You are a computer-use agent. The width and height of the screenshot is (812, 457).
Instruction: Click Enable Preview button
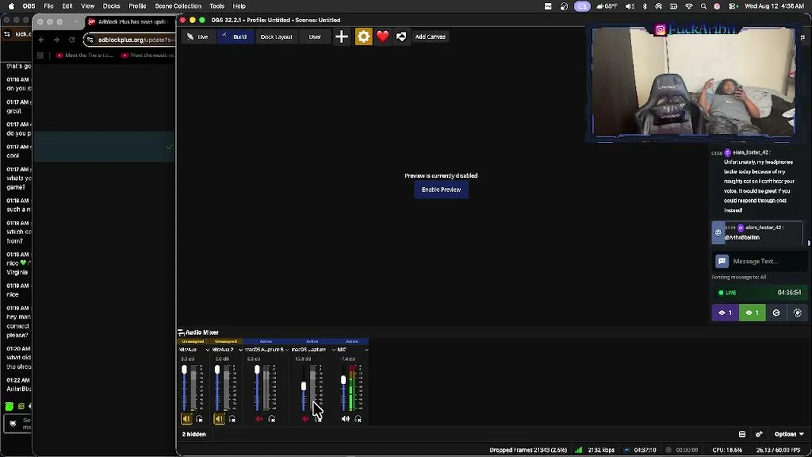point(442,190)
